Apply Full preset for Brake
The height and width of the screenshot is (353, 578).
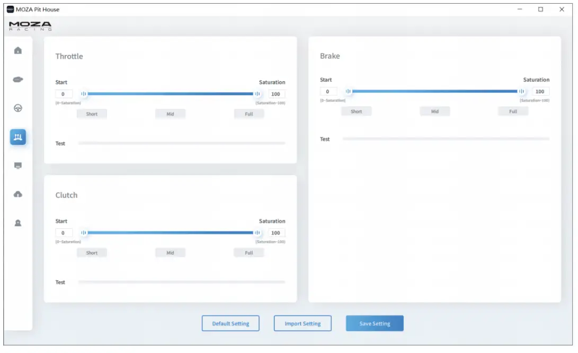tap(513, 112)
